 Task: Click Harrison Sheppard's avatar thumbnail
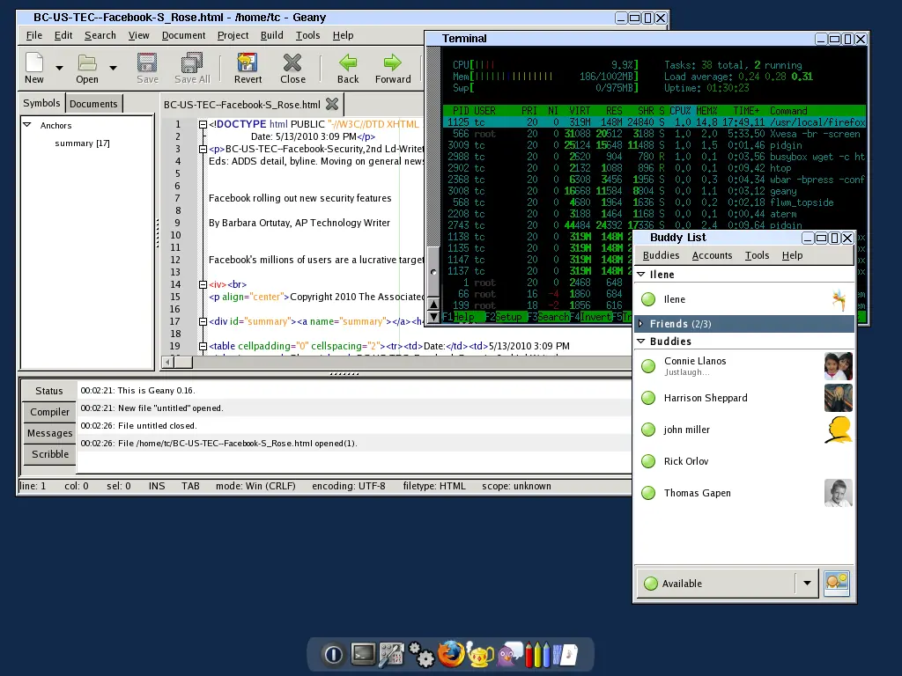click(839, 398)
